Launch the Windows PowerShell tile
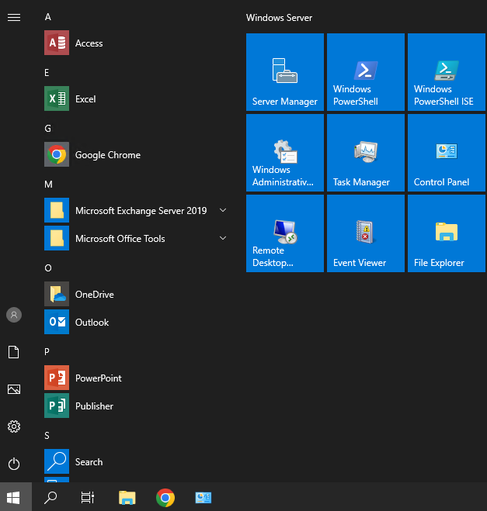This screenshot has height=511, width=487. click(366, 72)
